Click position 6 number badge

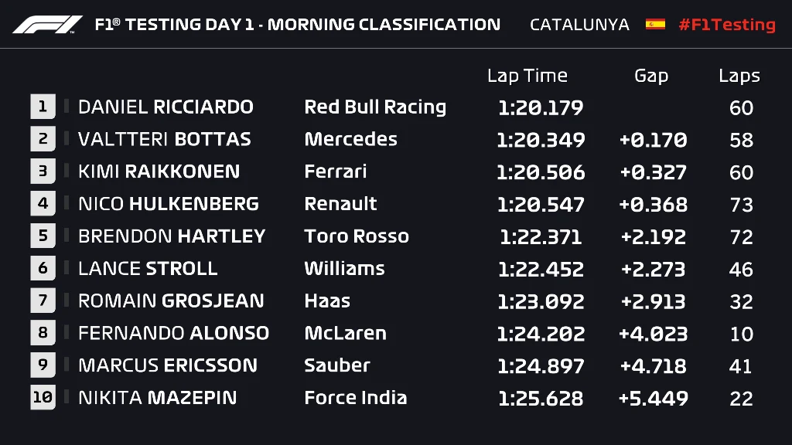[43, 269]
